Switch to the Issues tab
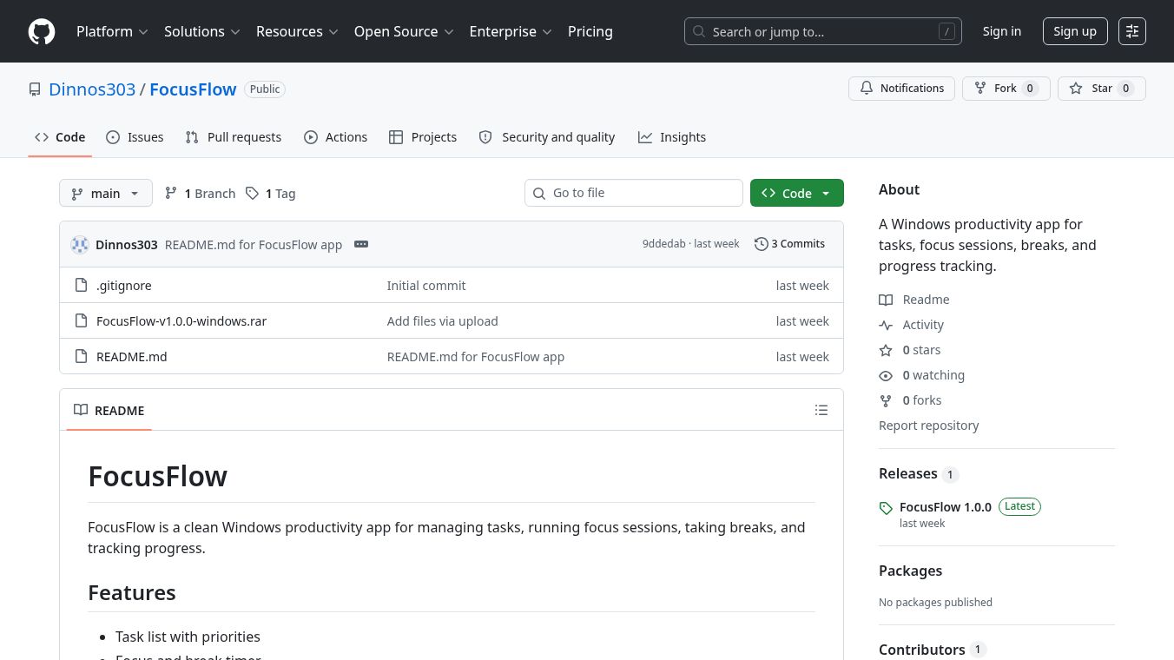 coord(135,137)
